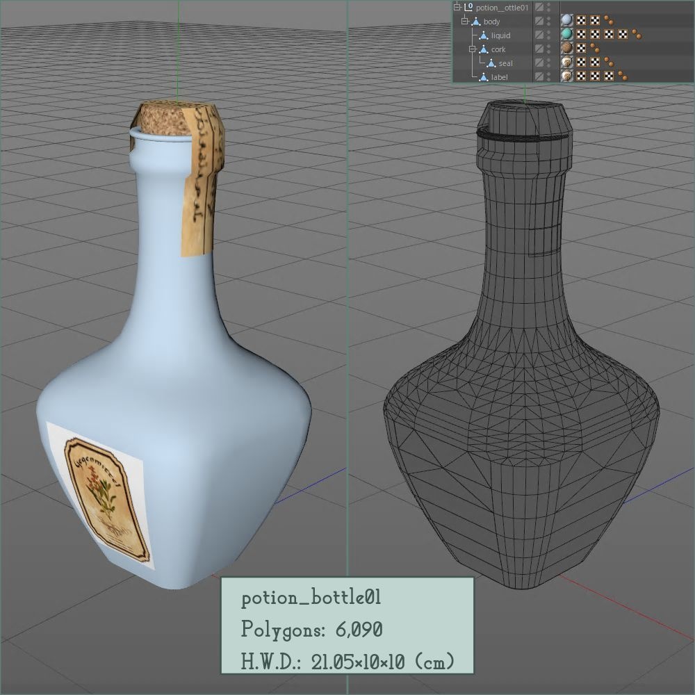Collapse the potion_ottle01 null object
Screen dimensions: 695x695
[457, 7]
